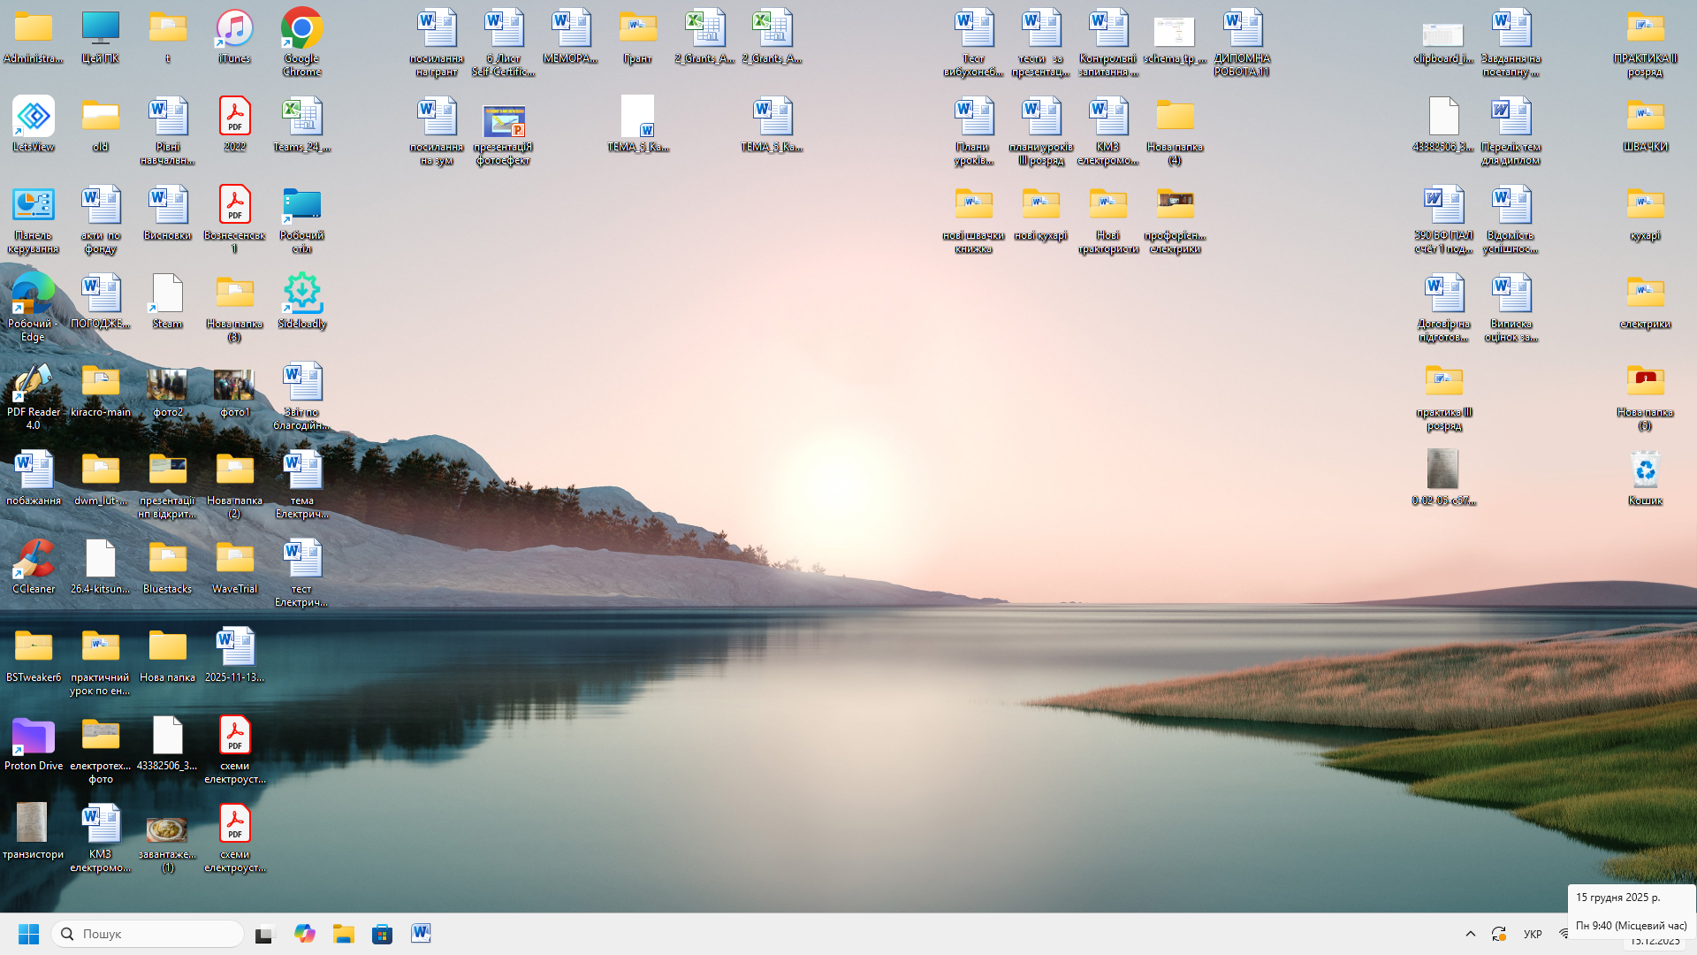Select the Teams_24 Excel file icon

[301, 126]
